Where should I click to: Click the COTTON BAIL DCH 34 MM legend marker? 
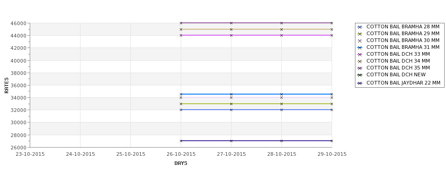[360, 61]
